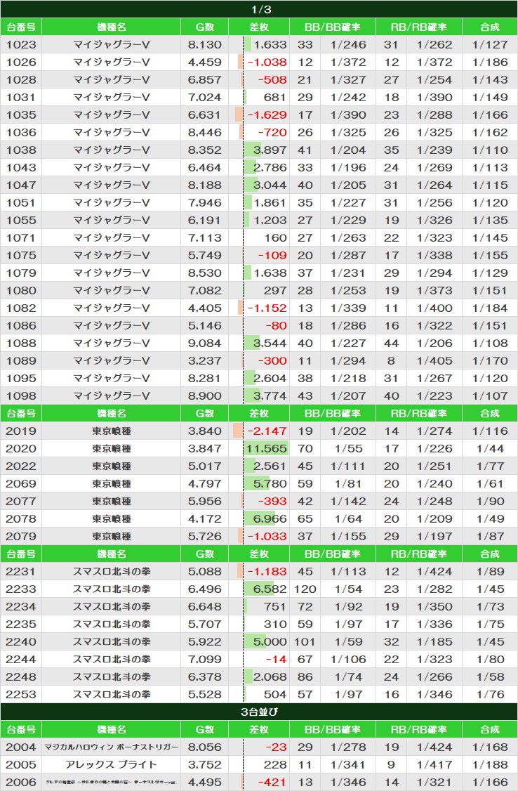Click マイジャグラーV name in row 1098
The height and width of the screenshot is (791, 518).
click(112, 396)
